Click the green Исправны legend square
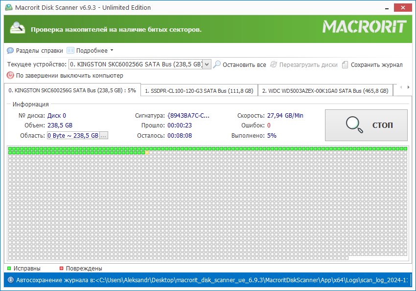Image resolution: width=416 pixels, height=291 pixels. click(x=9, y=268)
